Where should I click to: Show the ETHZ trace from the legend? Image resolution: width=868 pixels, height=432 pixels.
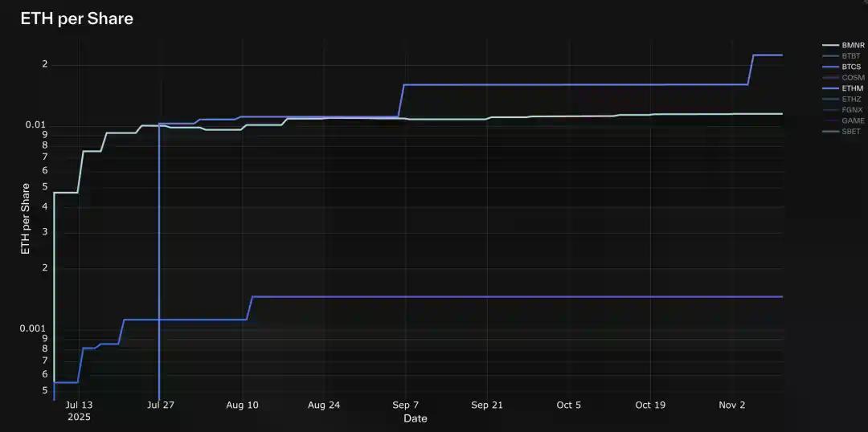[851, 99]
